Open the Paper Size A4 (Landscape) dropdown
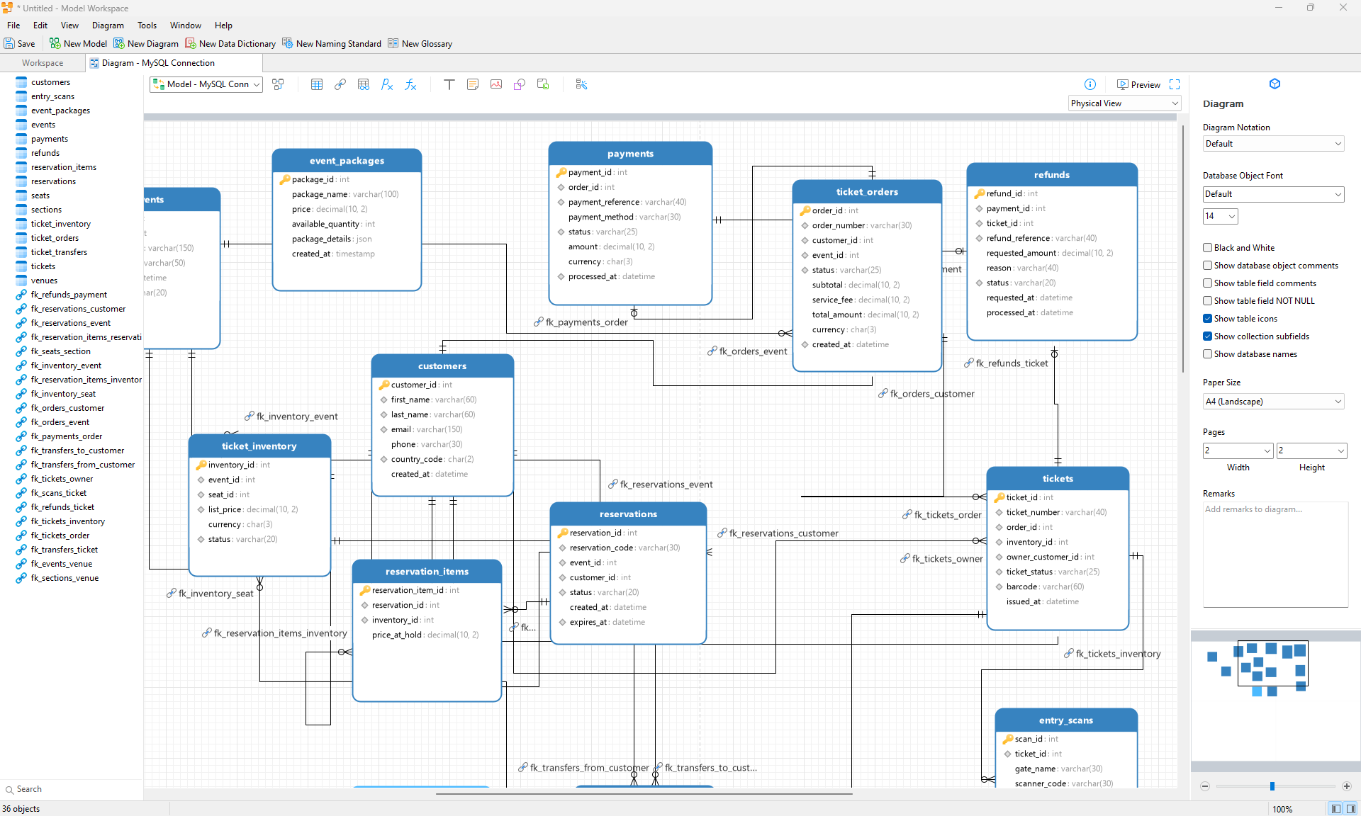 (x=1274, y=402)
